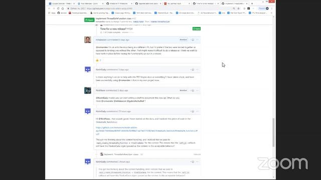321x180 pixels.
Task: Open options menu on NickNaso's comment
Action: (x=197, y=90)
